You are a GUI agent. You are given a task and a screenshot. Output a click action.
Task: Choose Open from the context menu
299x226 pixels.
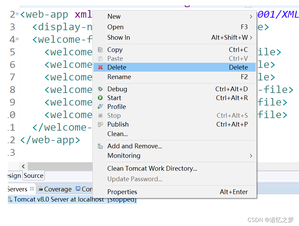pos(174,27)
